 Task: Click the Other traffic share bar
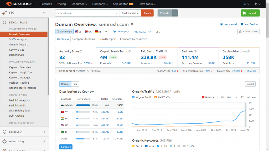coord(83,138)
